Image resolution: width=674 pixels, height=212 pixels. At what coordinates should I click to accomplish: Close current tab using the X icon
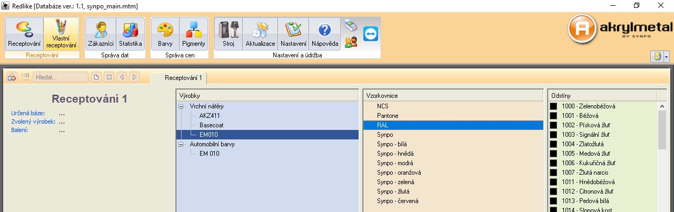coord(109,77)
